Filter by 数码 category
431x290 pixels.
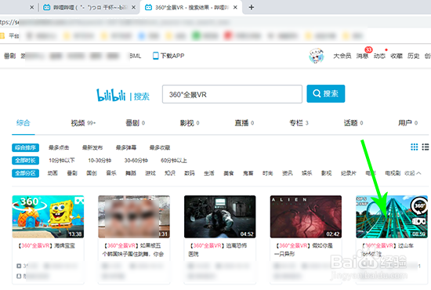(x=190, y=173)
